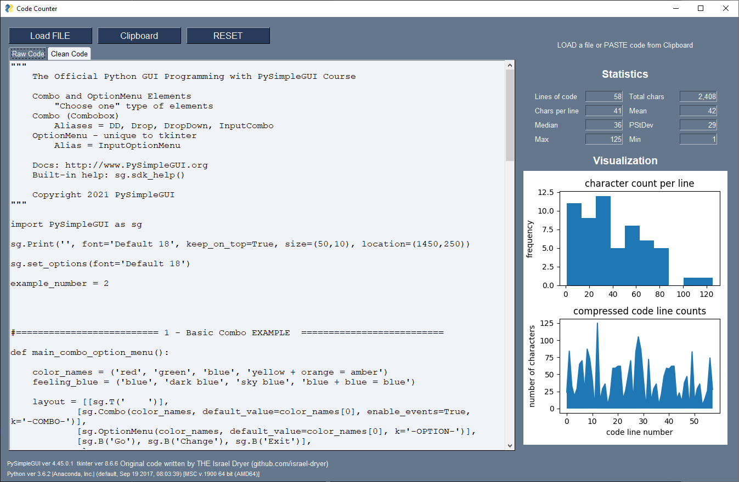
Task: Switch to the Raw Code tab
Action: tap(28, 54)
